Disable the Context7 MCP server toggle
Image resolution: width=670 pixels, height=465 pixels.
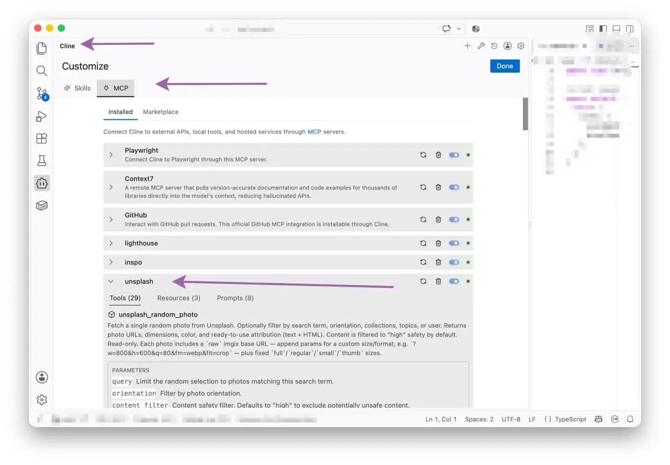click(454, 187)
